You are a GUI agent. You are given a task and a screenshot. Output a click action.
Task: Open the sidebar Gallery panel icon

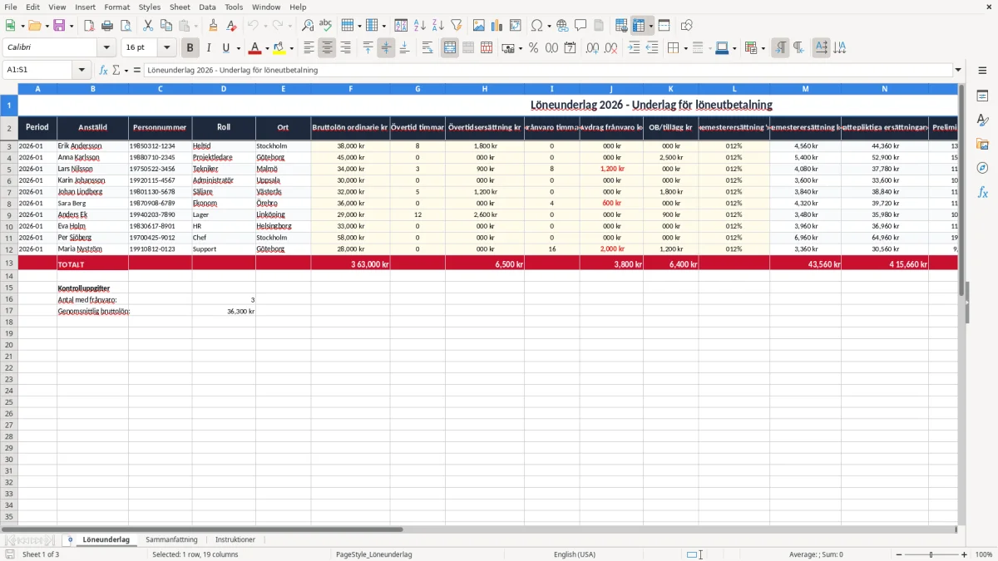pyautogui.click(x=982, y=144)
